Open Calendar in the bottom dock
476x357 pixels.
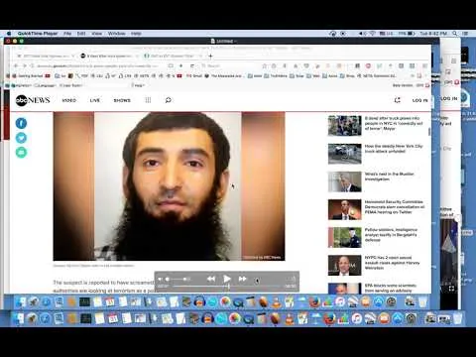coord(113,318)
